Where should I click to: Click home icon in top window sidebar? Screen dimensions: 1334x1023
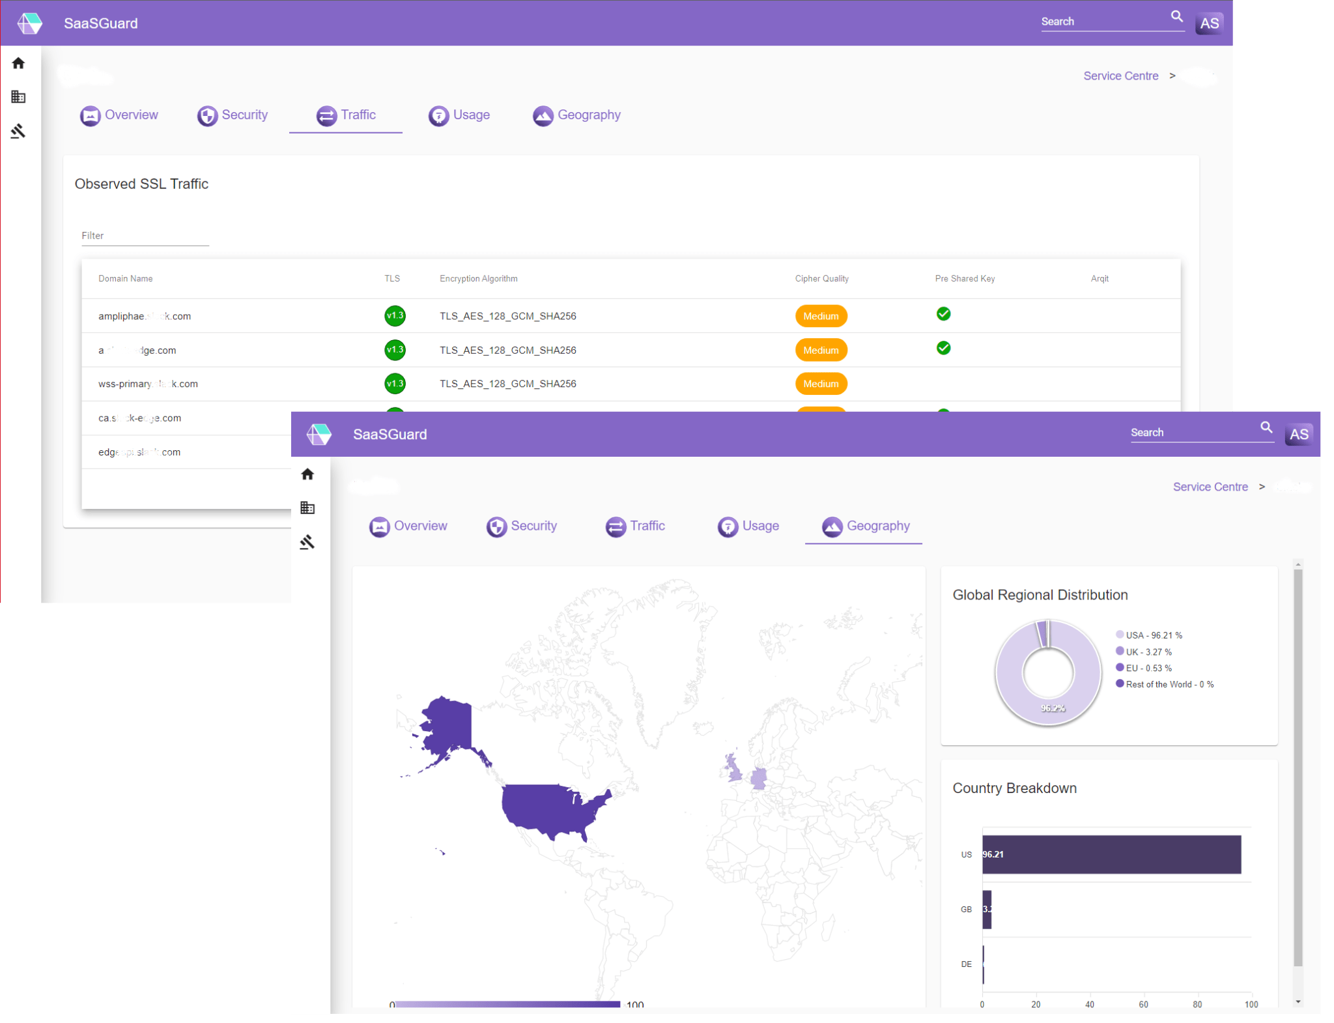(x=18, y=63)
